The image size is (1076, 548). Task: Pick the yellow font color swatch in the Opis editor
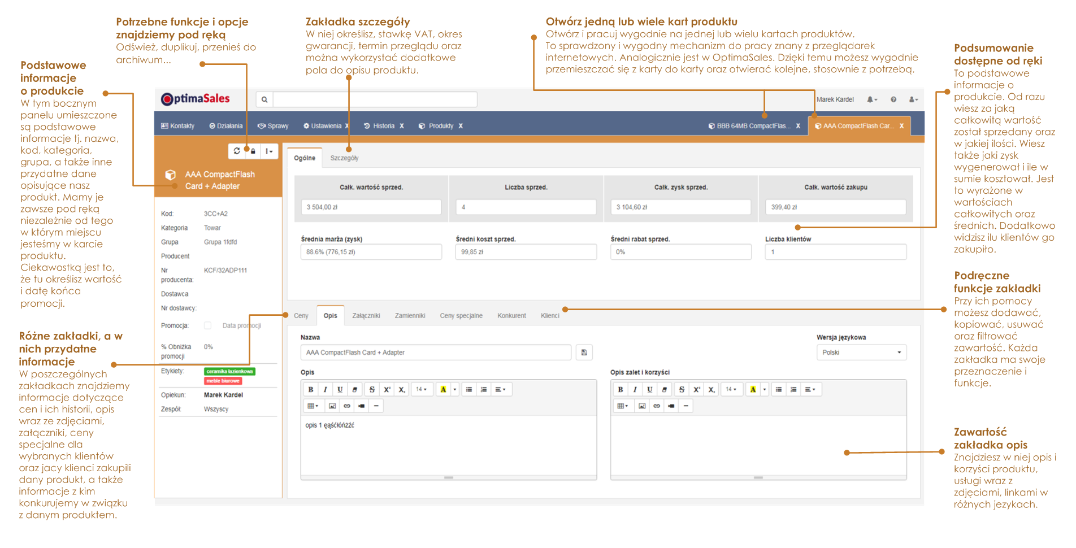pos(444,389)
